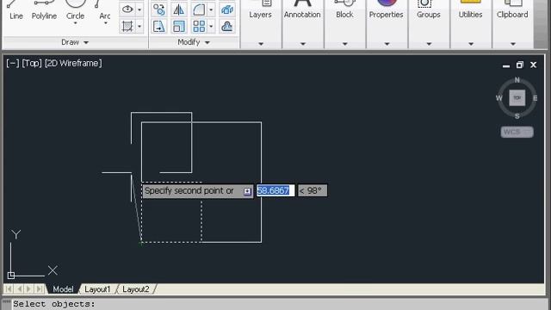The image size is (551, 310).
Task: Select the Hatch tool icon
Action: tap(127, 27)
